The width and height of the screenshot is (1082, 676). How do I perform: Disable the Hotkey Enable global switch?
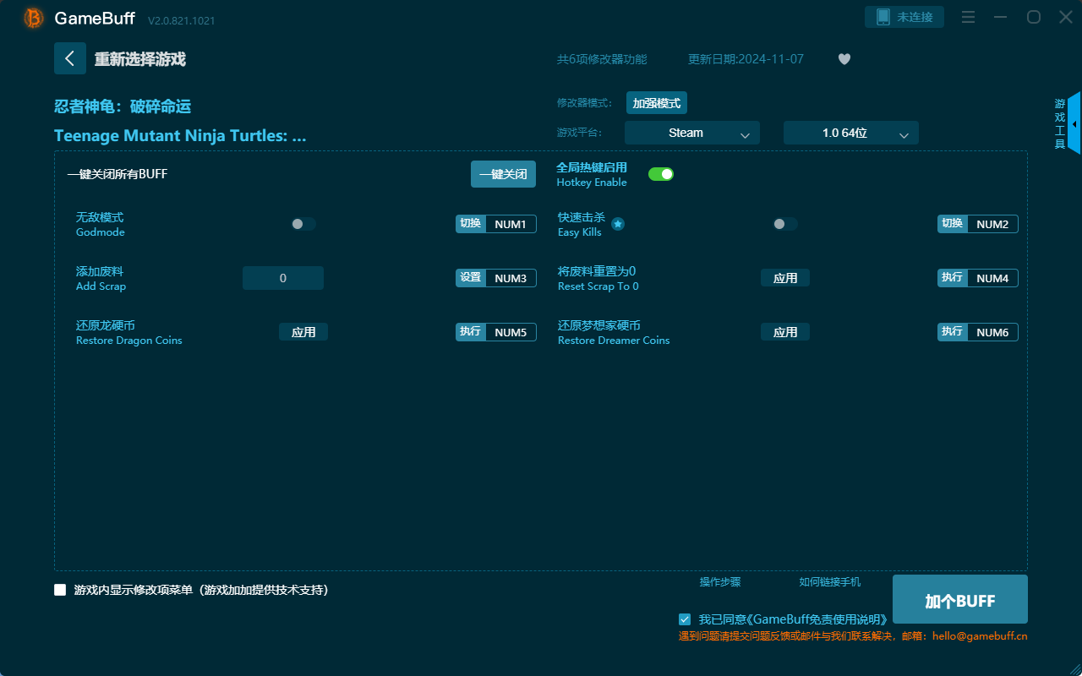[x=660, y=173]
